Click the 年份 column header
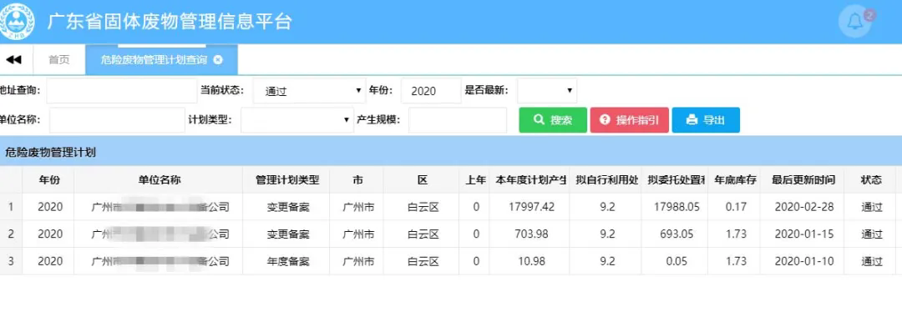Screen dimensions: 902x327 tap(49, 180)
